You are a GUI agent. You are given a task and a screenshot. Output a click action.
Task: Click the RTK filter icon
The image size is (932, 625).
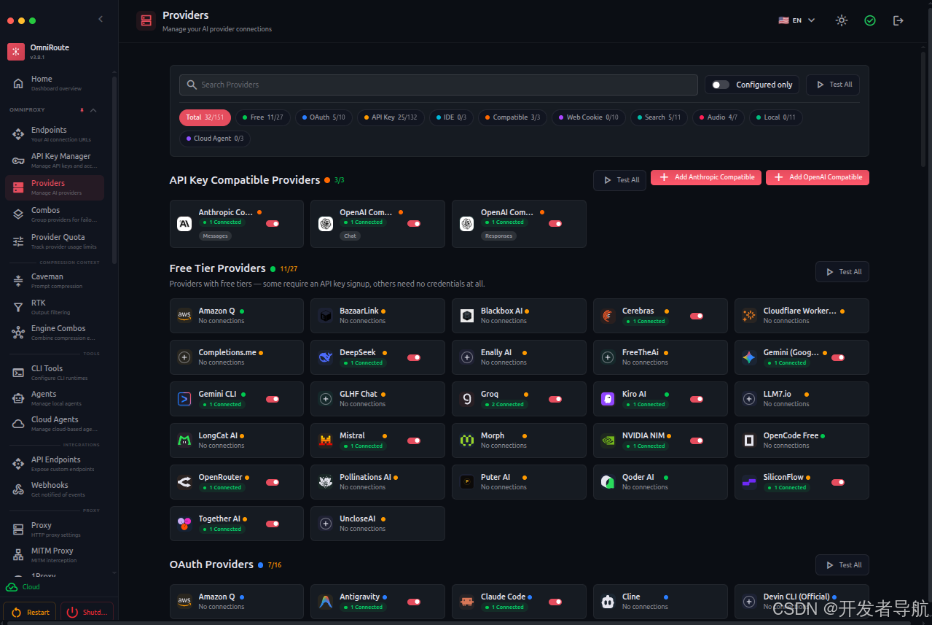[18, 307]
